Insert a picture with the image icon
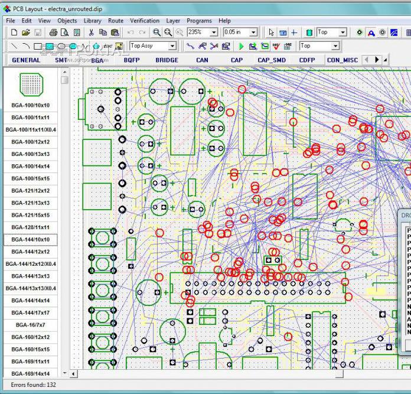This screenshot has width=411, height=394. click(x=119, y=47)
